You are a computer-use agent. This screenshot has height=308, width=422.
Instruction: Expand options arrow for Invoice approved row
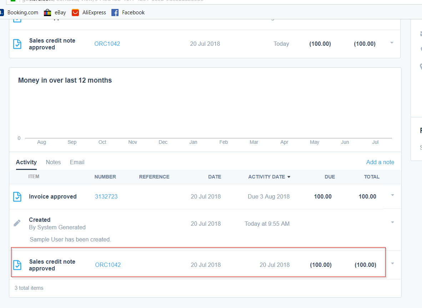point(392,195)
